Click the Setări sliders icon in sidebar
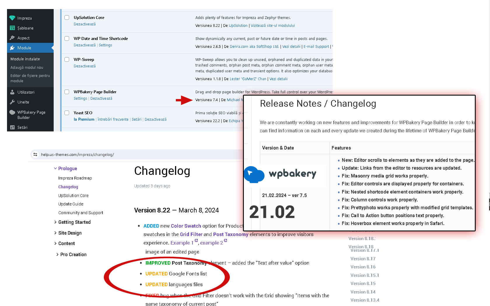Screen dimensions: 490x306 pos(12,127)
